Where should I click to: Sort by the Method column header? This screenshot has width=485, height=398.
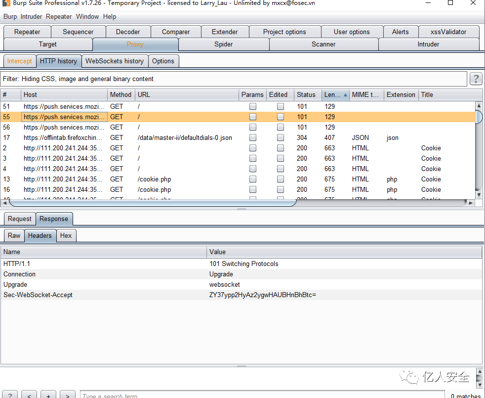[121, 95]
